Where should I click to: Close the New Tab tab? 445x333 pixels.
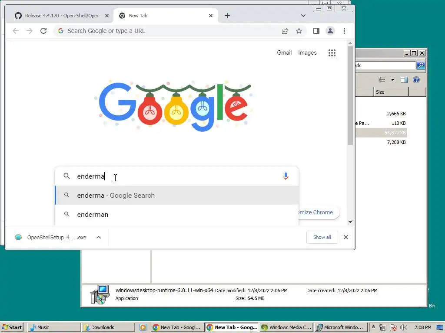tap(211, 16)
